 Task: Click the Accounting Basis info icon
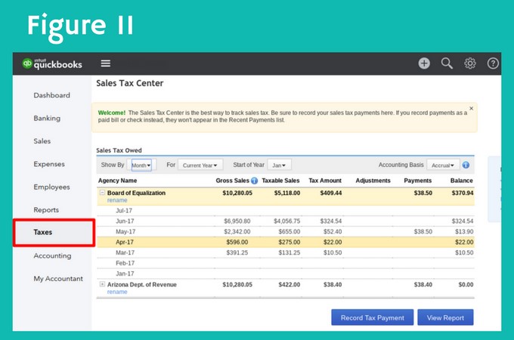coord(466,165)
